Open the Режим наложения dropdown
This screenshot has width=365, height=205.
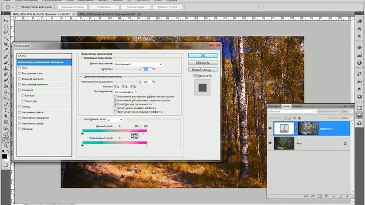click(x=138, y=64)
